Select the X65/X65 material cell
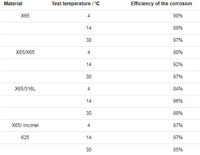Viewport: 200px width, 155px height. 25,52
